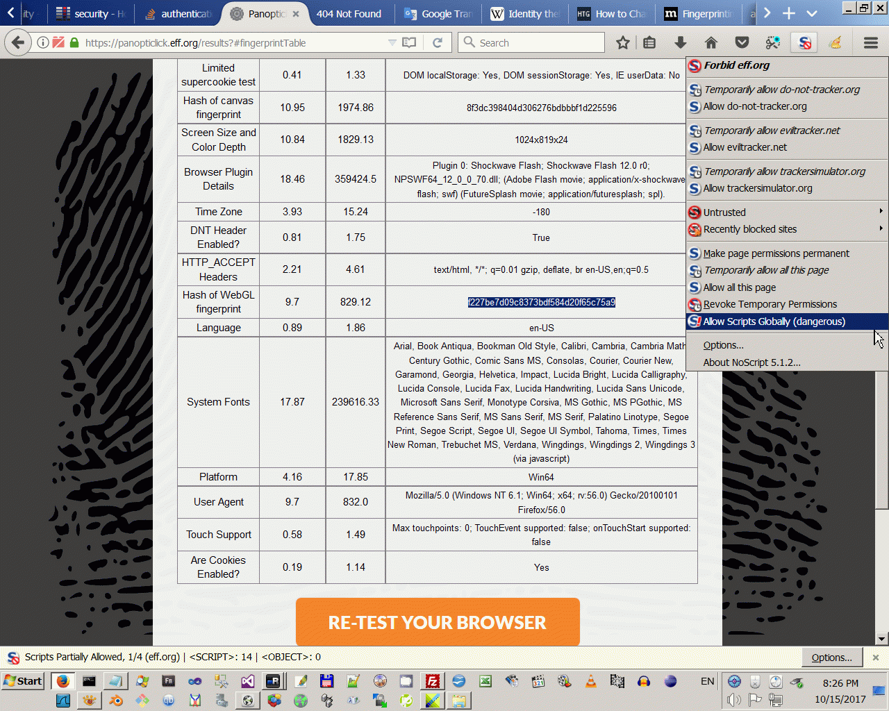Select Temporarily allow eviltracker.net
Screen dimensions: 889x711
[787, 131]
